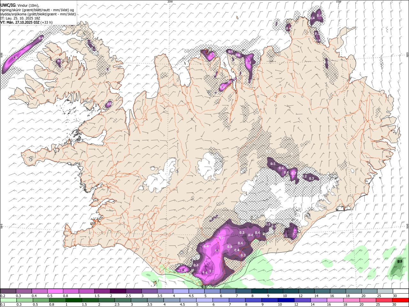Image resolution: width=409 pixels, height=307 pixels.
Task: Click the 'IT: Lau. 25. 10. 2025 18Z' line
Action: 20,18
